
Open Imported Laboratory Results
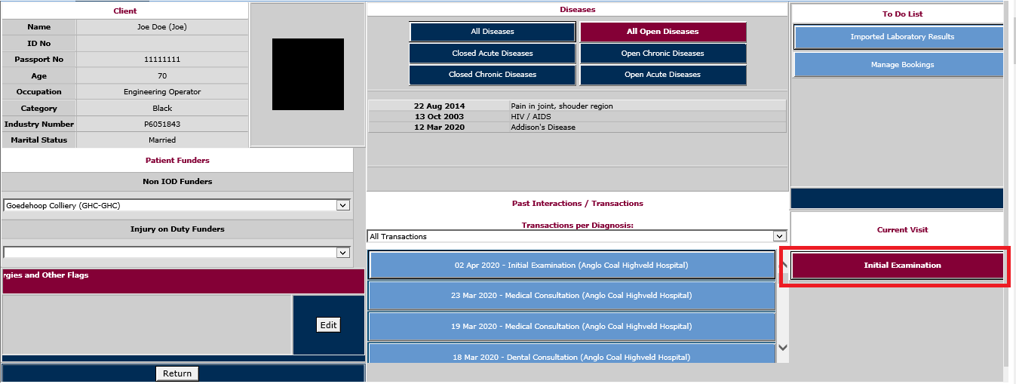point(898,37)
